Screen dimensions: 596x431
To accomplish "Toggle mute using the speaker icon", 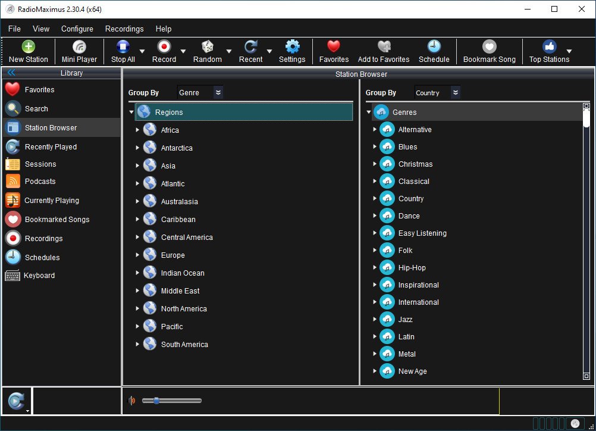I will (132, 401).
